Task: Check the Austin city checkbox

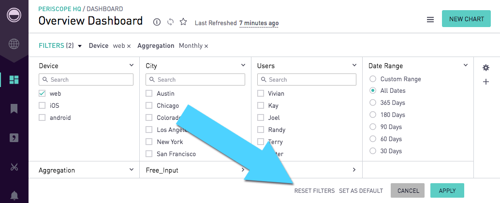Action: [149, 93]
